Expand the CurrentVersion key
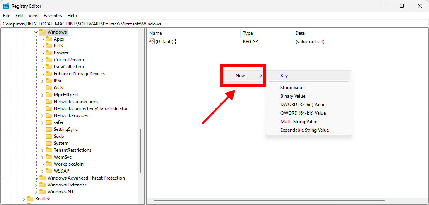This screenshot has width=429, height=205. click(42, 60)
